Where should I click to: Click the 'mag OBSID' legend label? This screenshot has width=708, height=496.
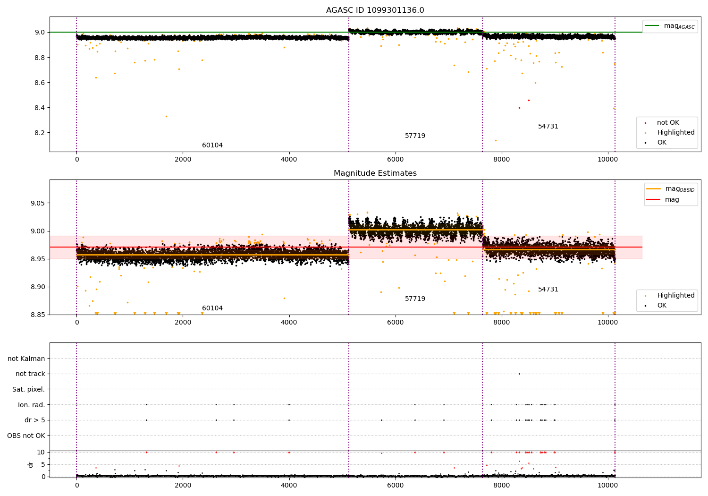pos(680,189)
